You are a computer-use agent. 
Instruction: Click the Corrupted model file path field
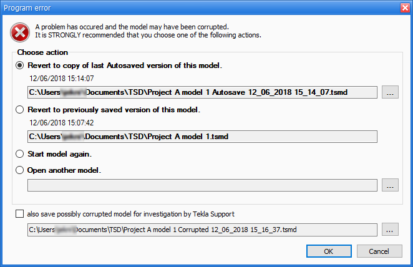[202, 230]
